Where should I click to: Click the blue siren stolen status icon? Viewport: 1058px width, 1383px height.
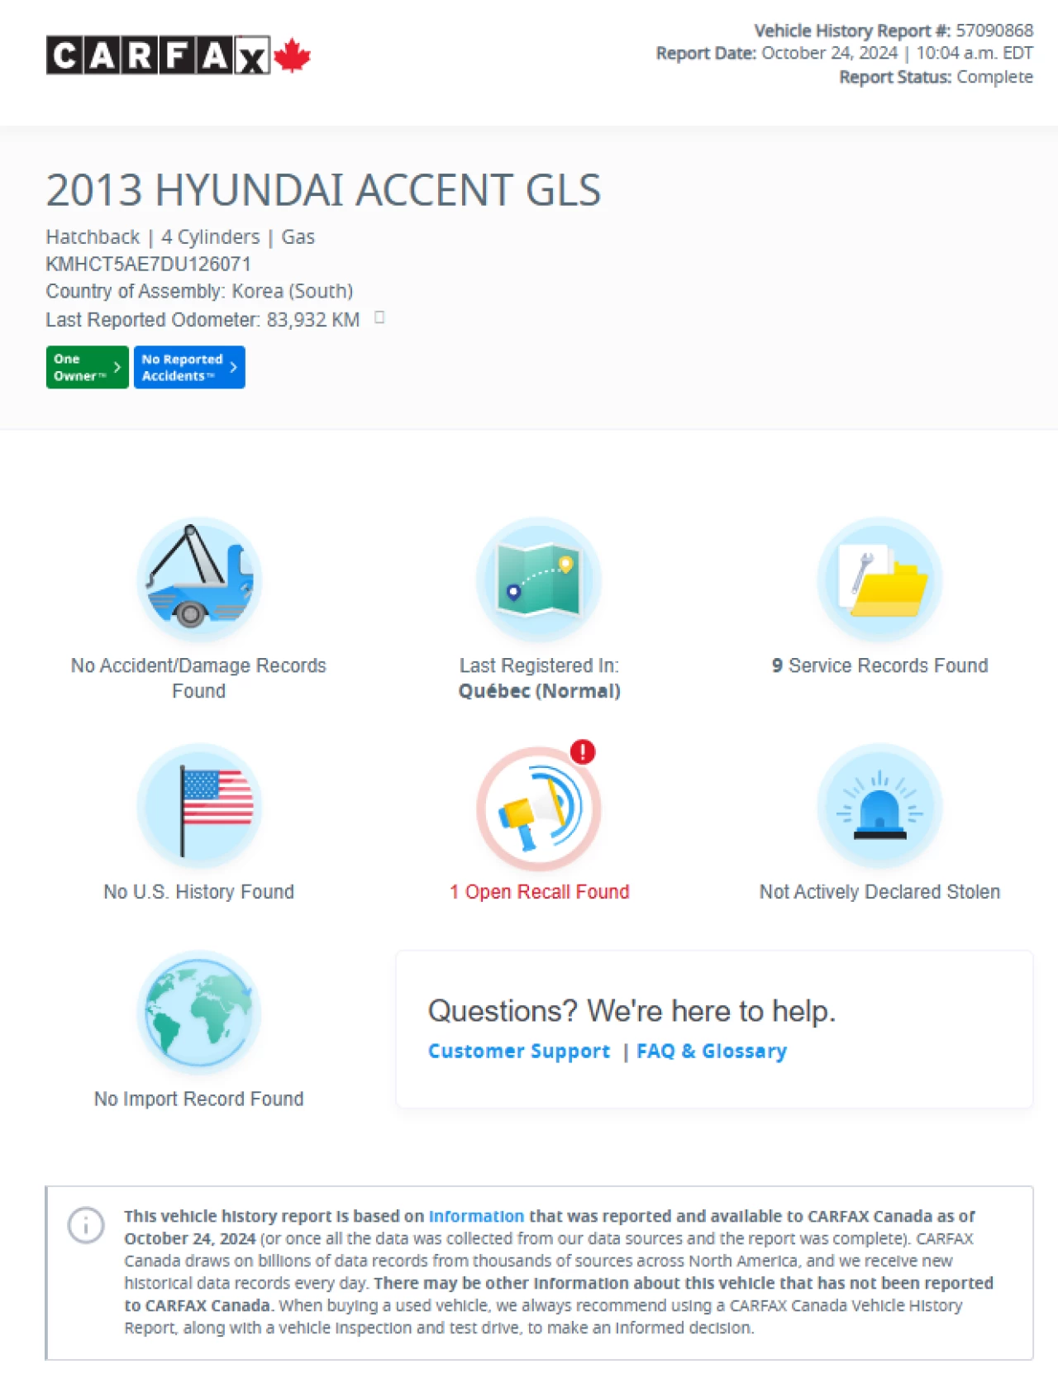[879, 806]
